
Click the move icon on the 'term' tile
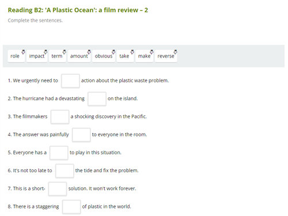pos(64,52)
